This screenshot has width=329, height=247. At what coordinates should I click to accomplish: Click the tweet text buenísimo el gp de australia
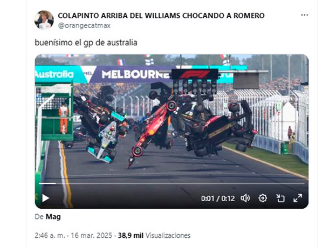tap(86, 43)
